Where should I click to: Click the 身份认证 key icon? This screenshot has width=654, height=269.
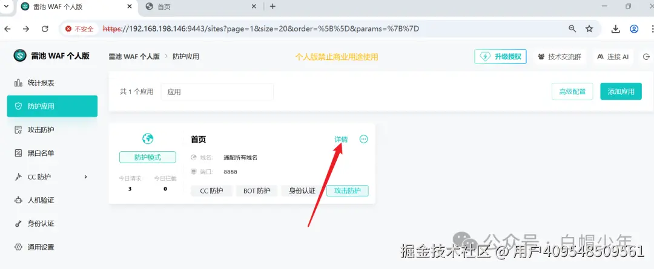pyautogui.click(x=18, y=224)
